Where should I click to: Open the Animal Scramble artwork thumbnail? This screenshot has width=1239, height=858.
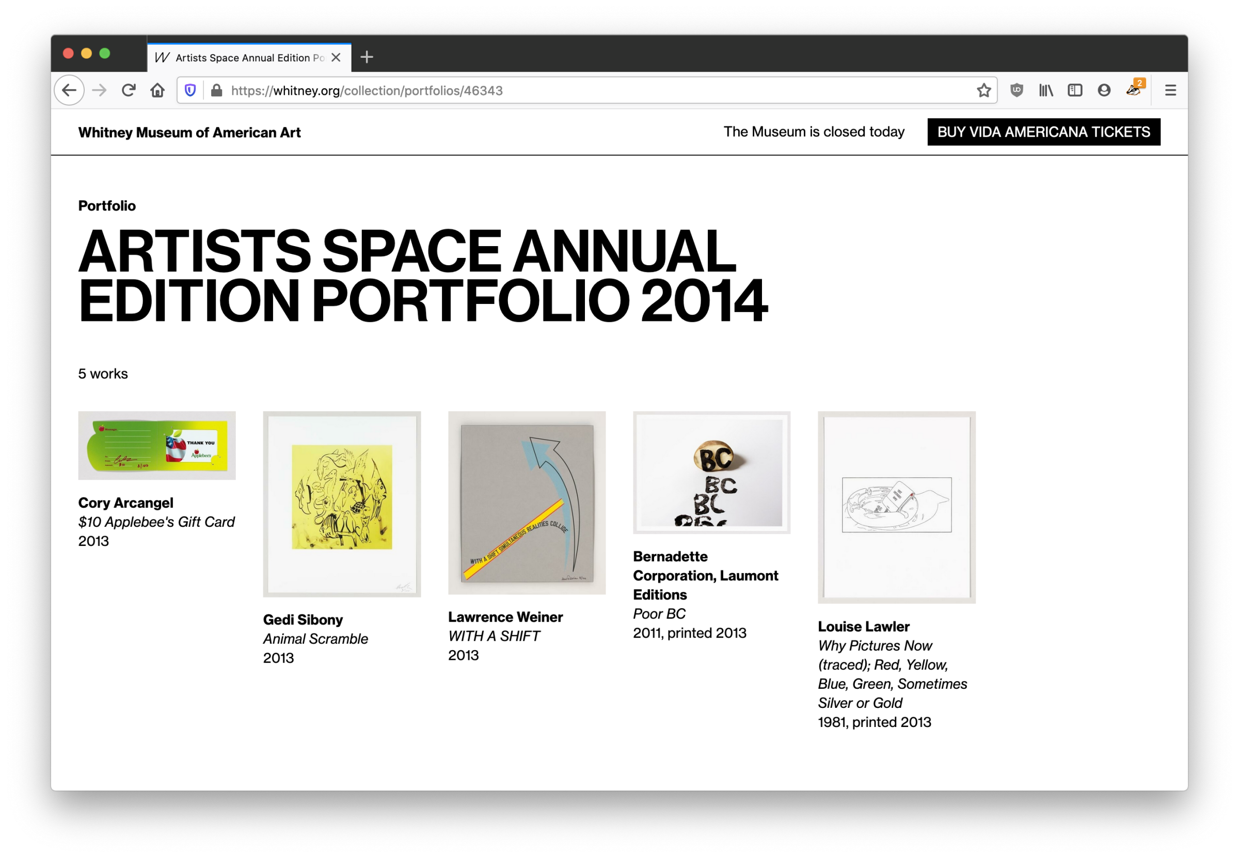(x=342, y=504)
